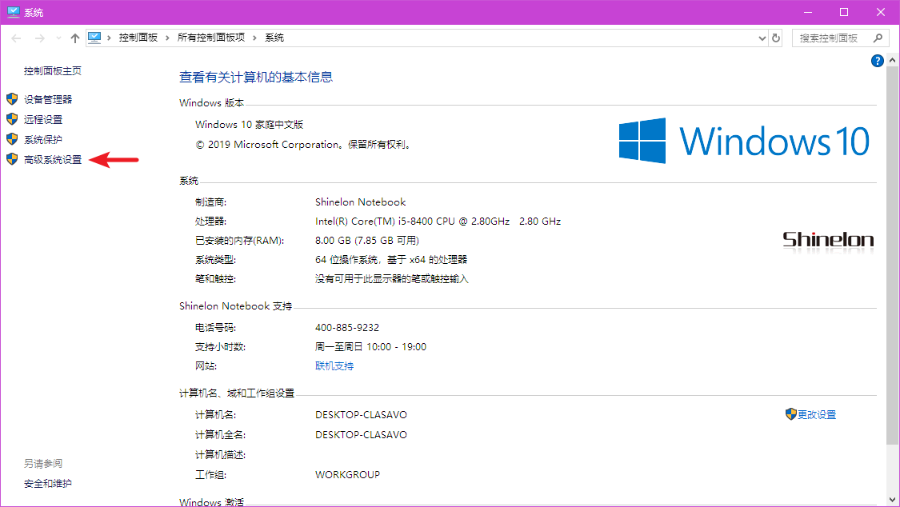Click the Windows 10 logo

[x=744, y=141]
